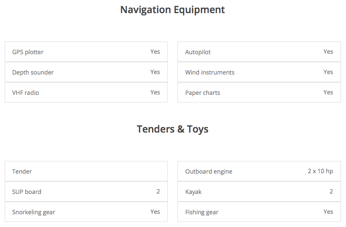The image size is (346, 227).
Task: Select the Snorkeling gear row
Action: (x=86, y=212)
